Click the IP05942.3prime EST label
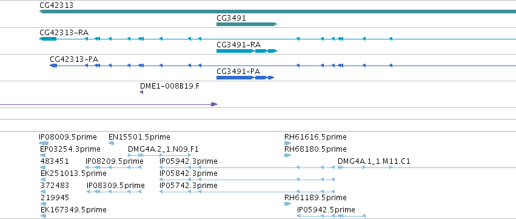 click(x=188, y=161)
